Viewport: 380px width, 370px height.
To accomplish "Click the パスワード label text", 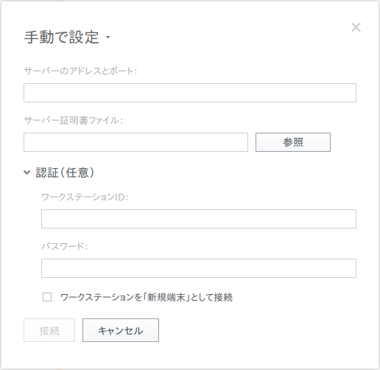I will point(64,246).
